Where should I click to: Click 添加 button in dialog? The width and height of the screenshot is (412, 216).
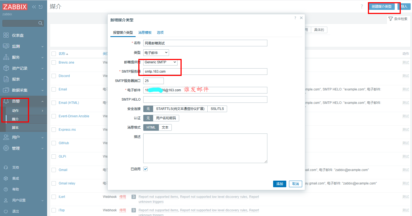[280, 184]
